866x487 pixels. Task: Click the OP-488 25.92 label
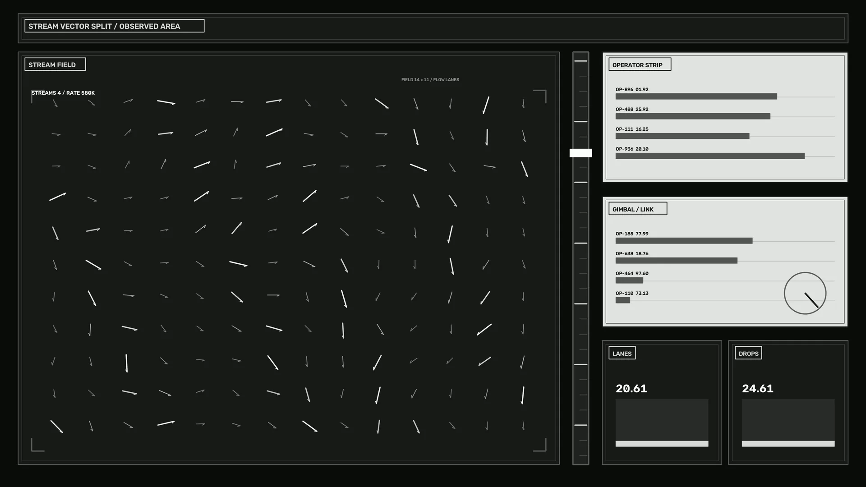click(632, 109)
